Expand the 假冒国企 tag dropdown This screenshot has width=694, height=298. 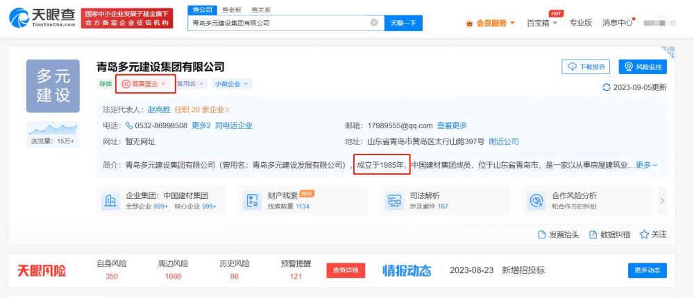click(144, 84)
